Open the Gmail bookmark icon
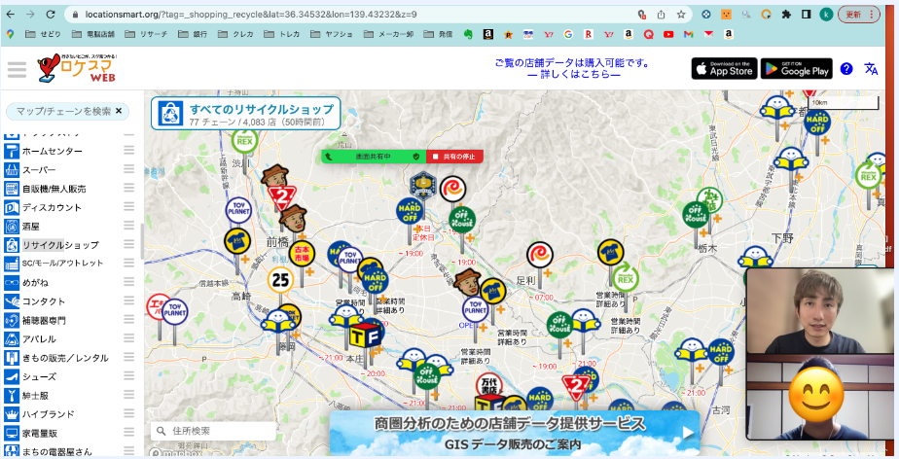Viewport: 899px width, 459px height. (x=689, y=34)
